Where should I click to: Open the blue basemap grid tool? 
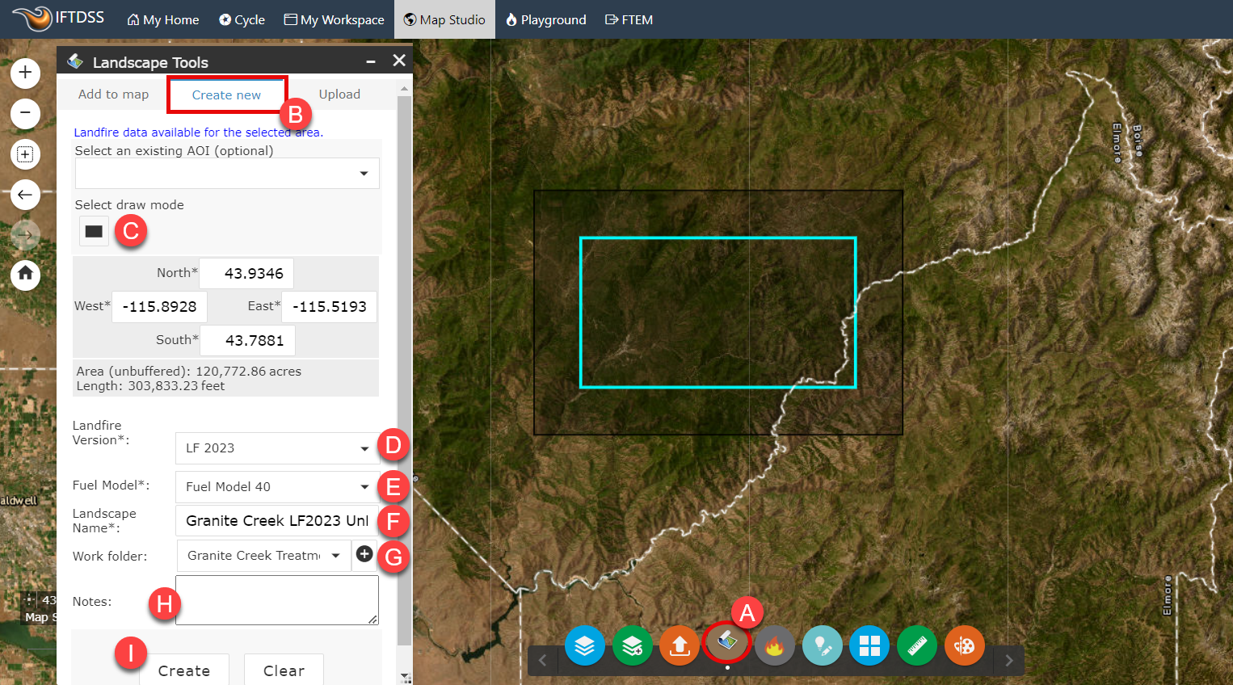click(x=869, y=645)
